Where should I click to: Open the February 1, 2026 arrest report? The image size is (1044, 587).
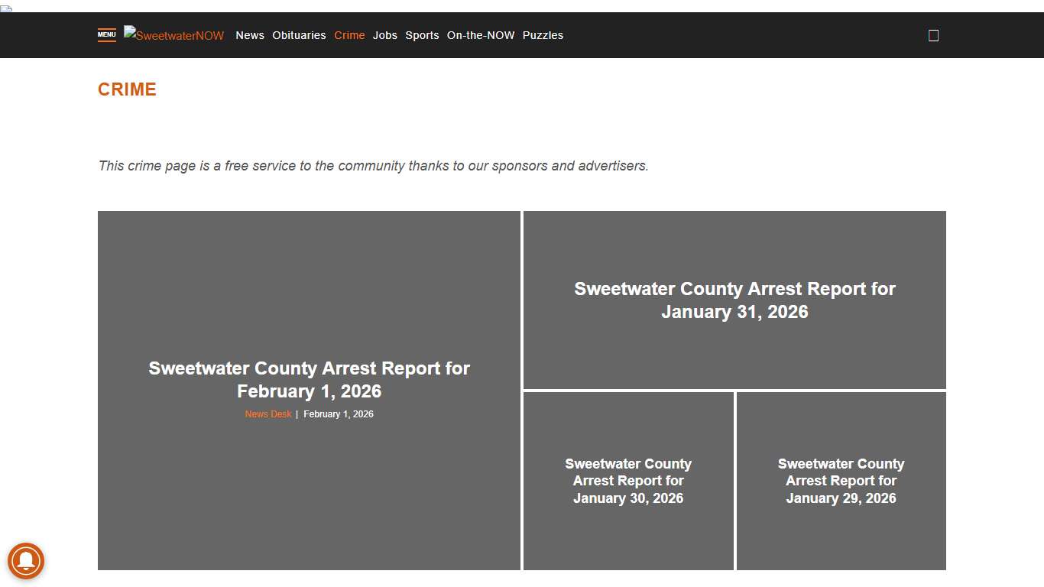pyautogui.click(x=309, y=380)
